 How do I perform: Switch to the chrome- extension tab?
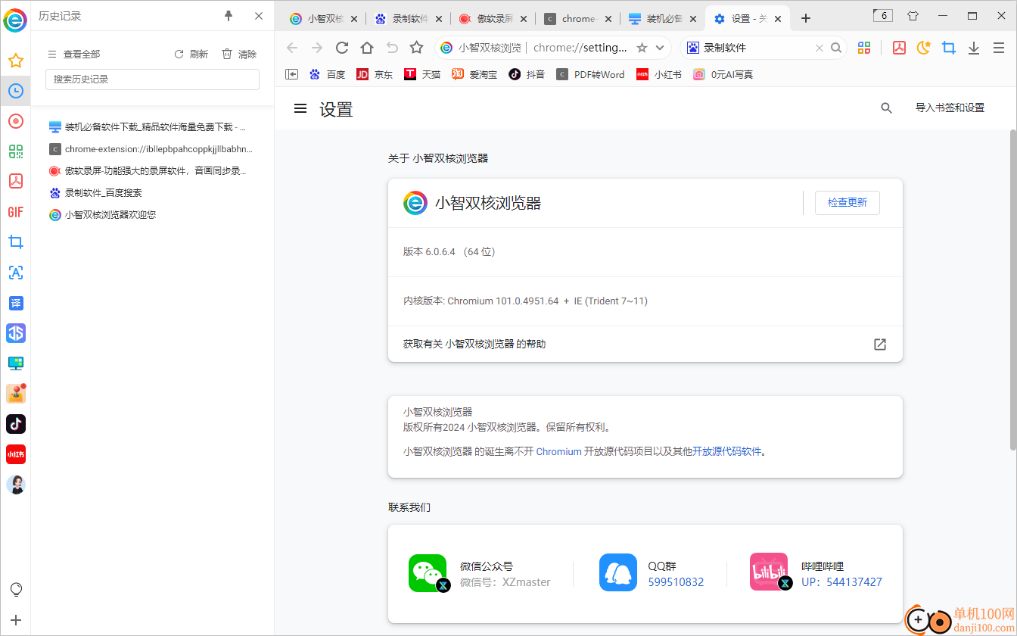coord(578,19)
